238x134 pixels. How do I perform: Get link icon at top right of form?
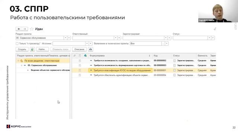click(215, 29)
